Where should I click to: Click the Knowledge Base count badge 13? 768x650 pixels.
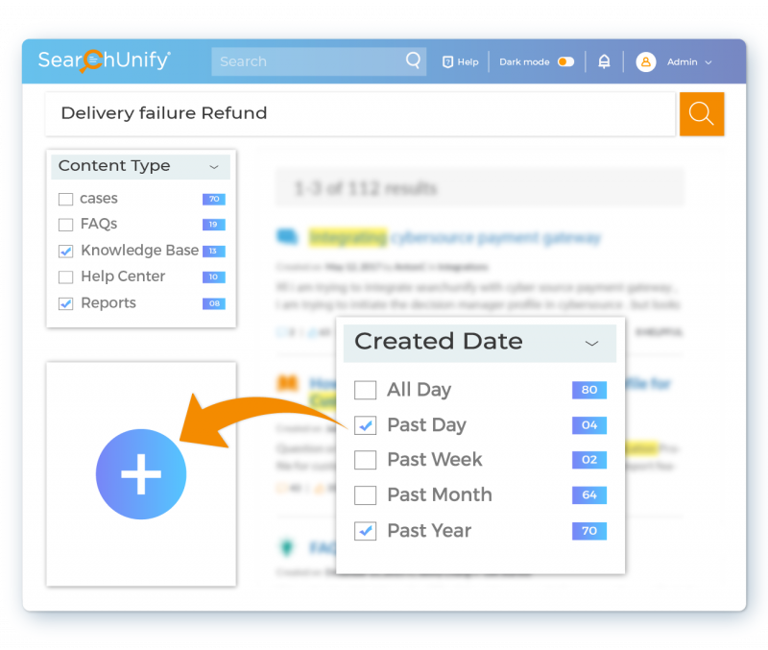pyautogui.click(x=214, y=251)
